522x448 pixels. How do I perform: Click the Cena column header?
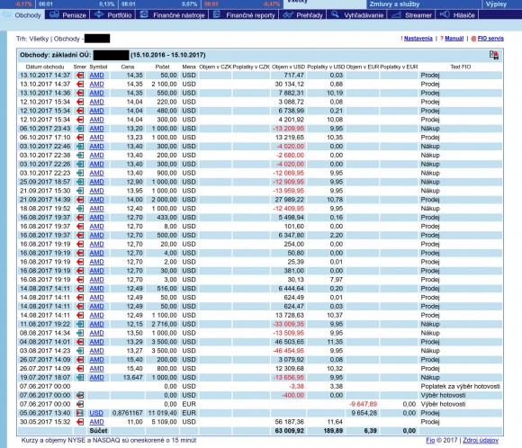(x=128, y=67)
